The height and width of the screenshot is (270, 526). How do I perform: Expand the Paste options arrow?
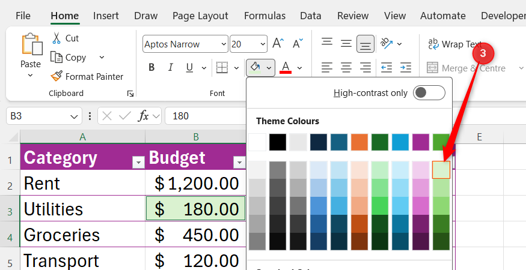point(31,76)
